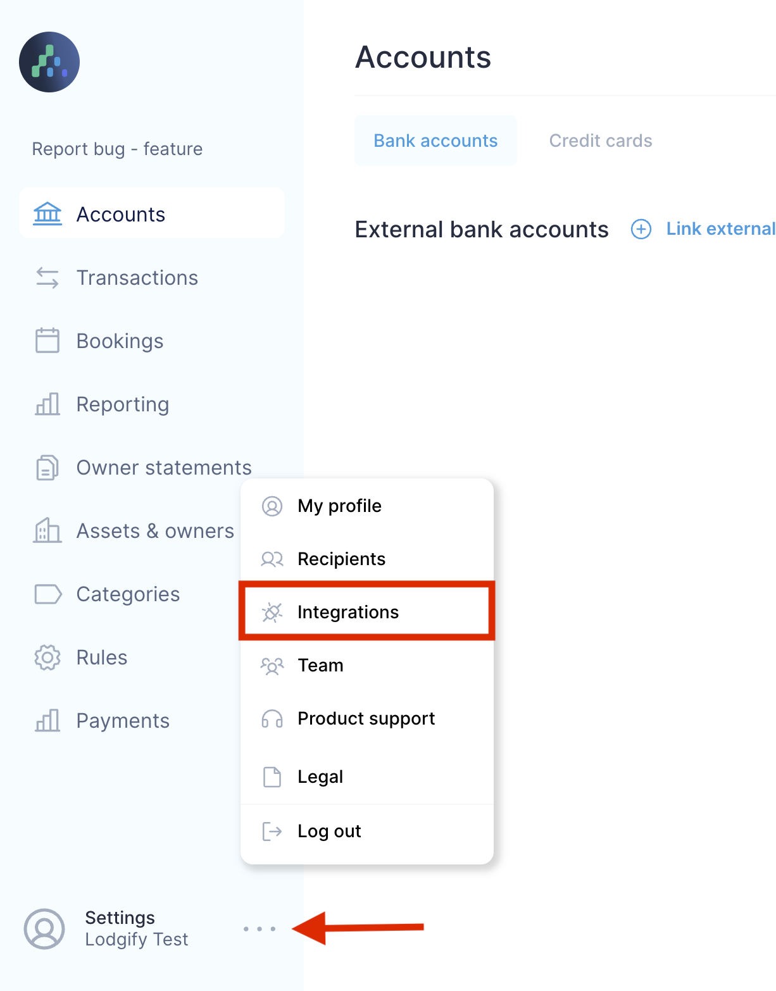
Task: Go to Reporting in the sidebar
Action: pos(122,404)
